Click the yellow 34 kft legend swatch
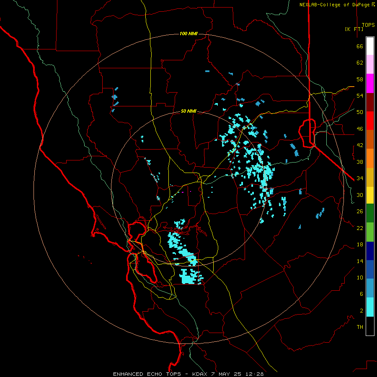Screen dimensions: 377x377 pyautogui.click(x=370, y=195)
